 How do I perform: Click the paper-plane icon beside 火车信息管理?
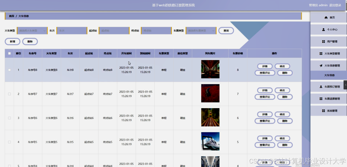coord(321,66)
